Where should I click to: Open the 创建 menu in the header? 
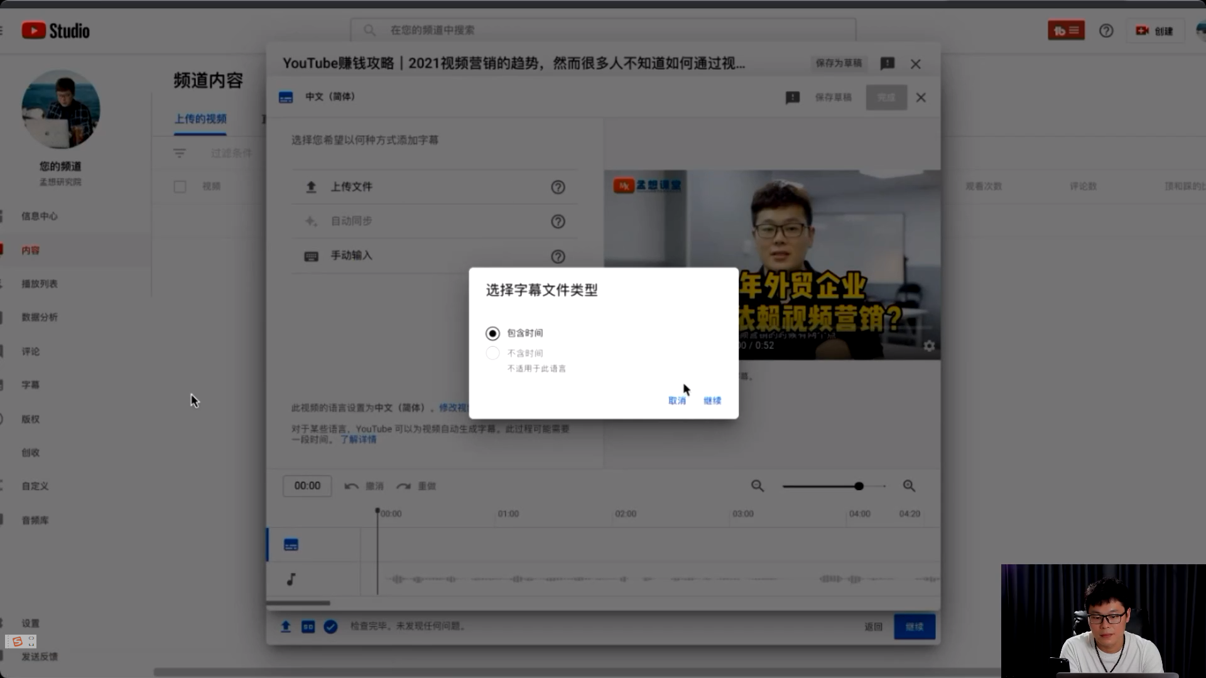coord(1154,31)
